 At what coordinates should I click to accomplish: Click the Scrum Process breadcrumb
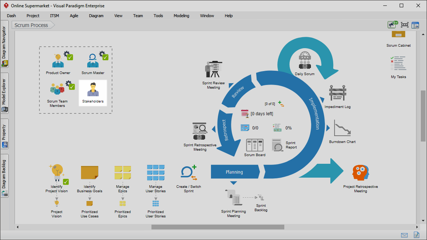tap(32, 25)
